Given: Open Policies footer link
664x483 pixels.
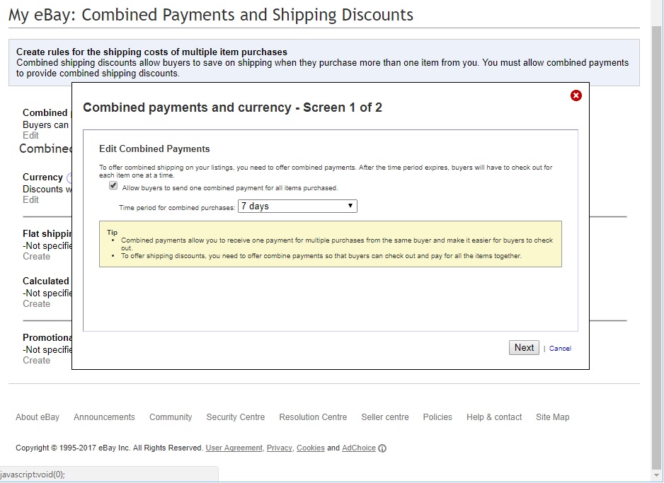Looking at the screenshot, I should [x=437, y=417].
